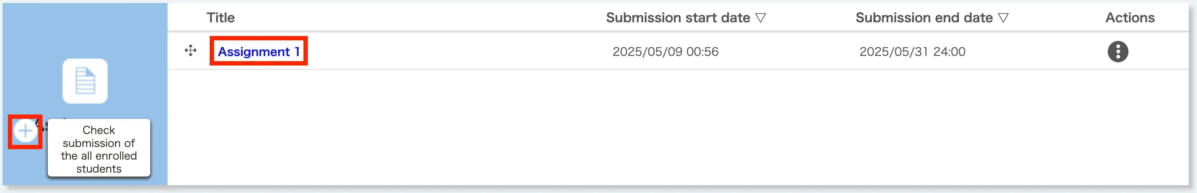Click the Submission end date header text

(924, 18)
